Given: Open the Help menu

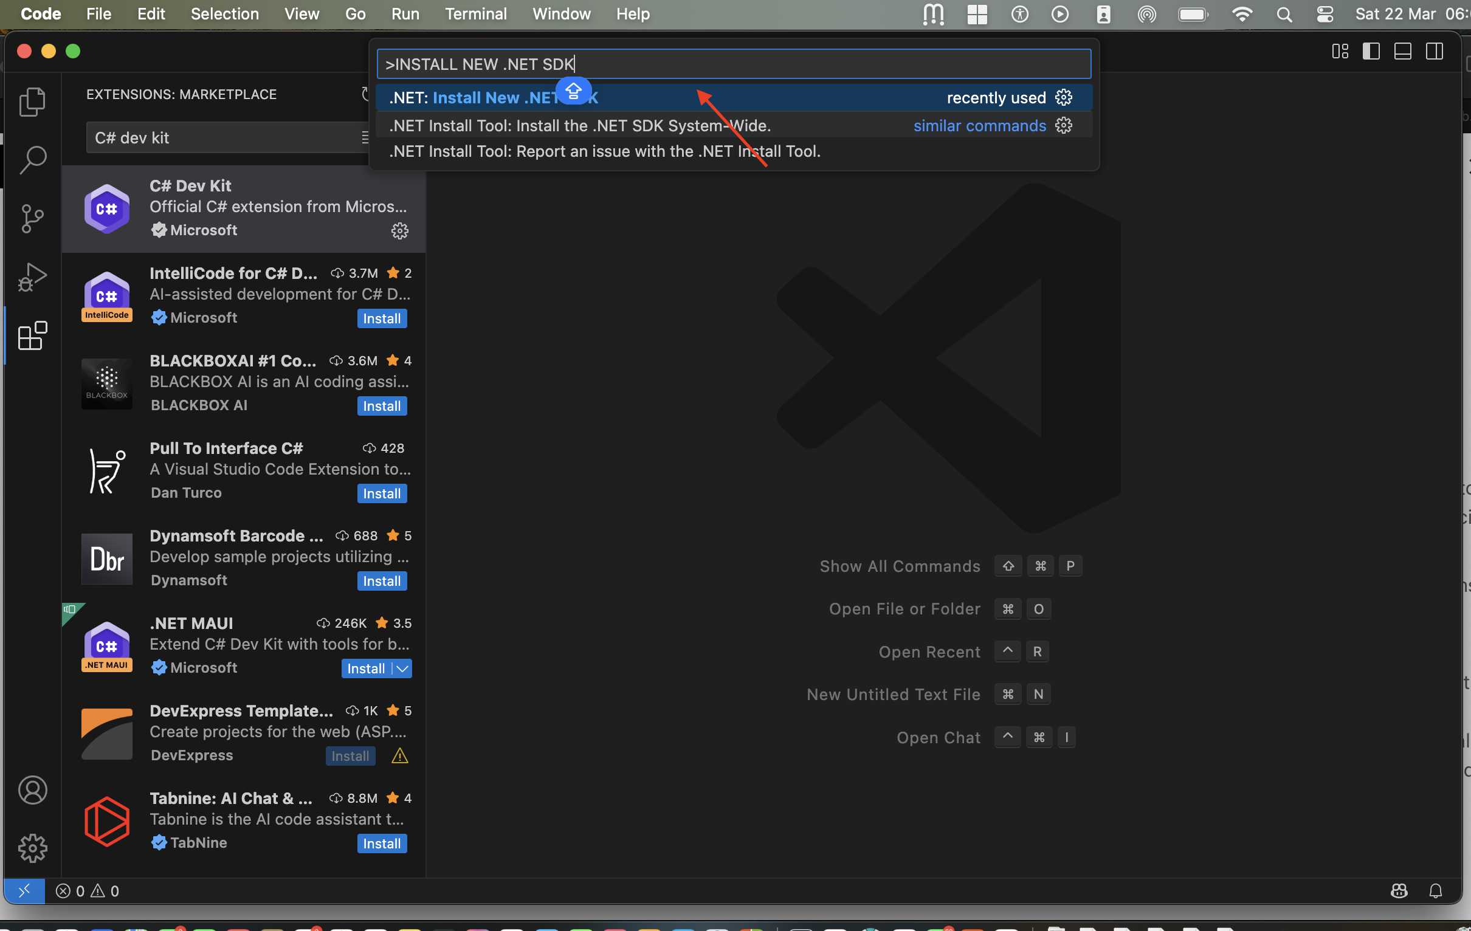Looking at the screenshot, I should coord(633,14).
